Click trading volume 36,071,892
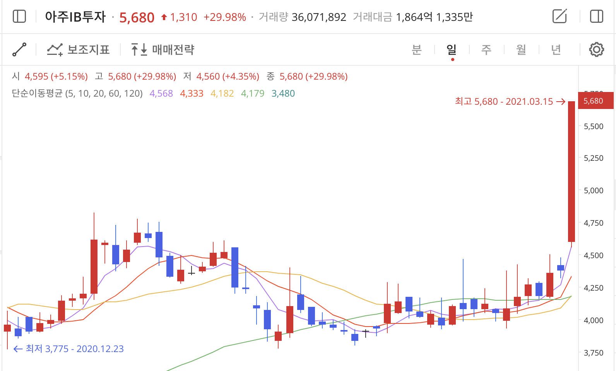 point(319,17)
